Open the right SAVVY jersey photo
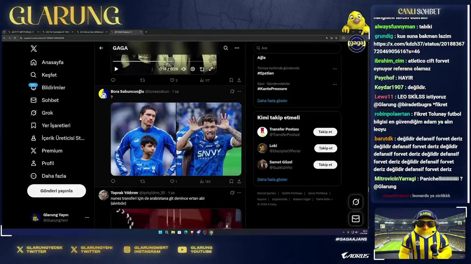The image size is (471, 264). coord(209,139)
